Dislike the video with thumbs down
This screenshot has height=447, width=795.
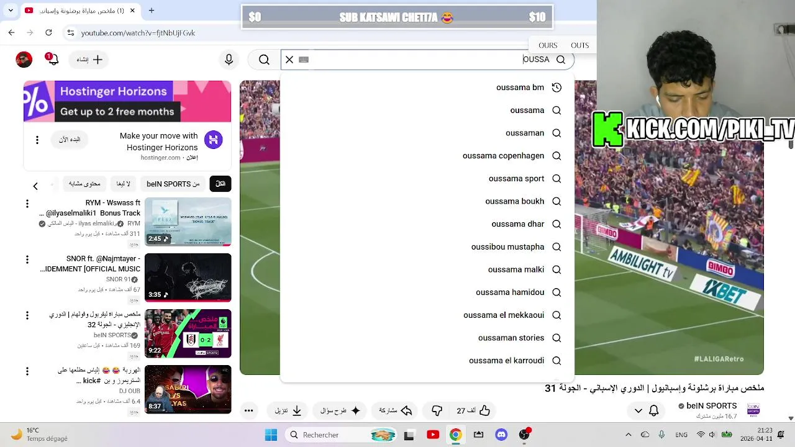coord(437,410)
